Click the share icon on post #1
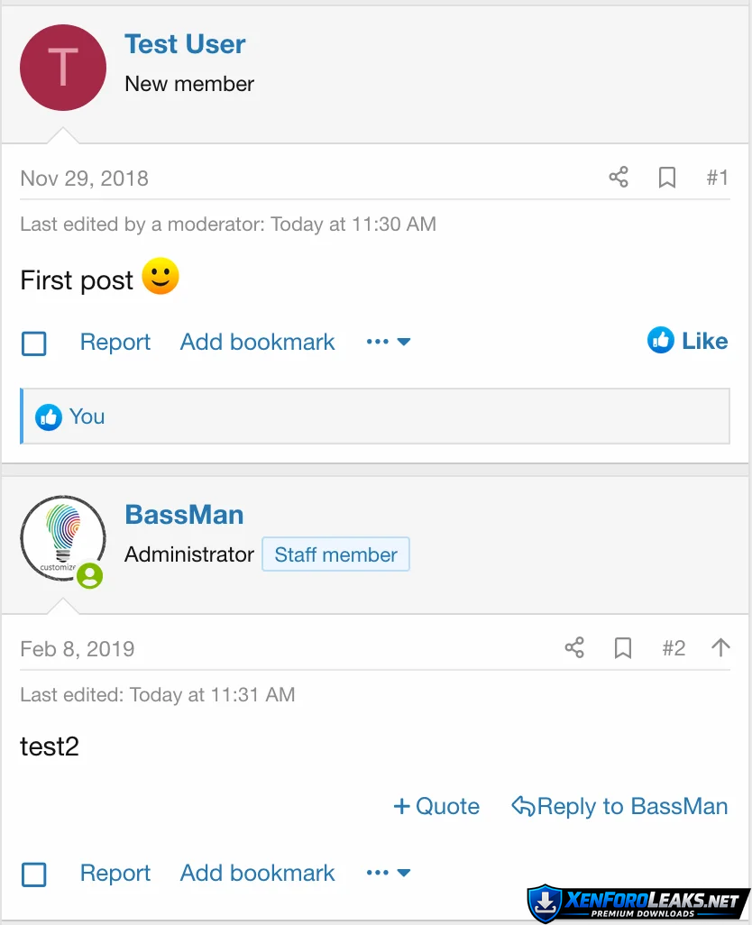The height and width of the screenshot is (925, 752). (619, 178)
